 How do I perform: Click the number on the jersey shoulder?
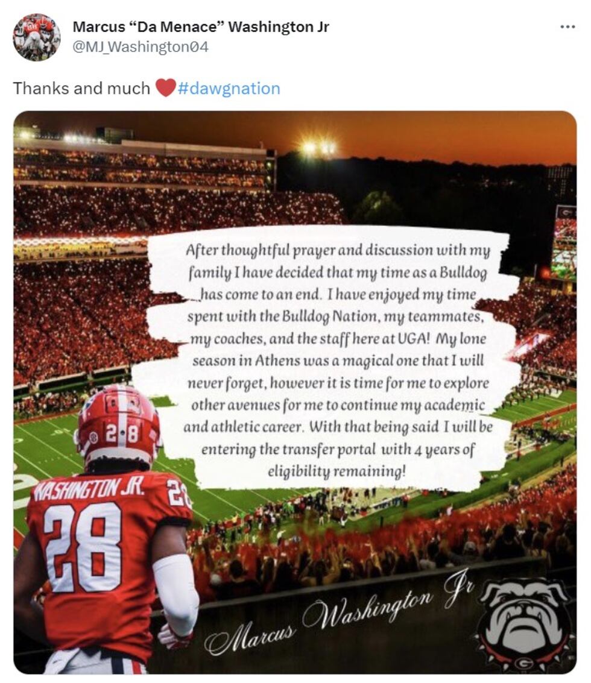(179, 493)
